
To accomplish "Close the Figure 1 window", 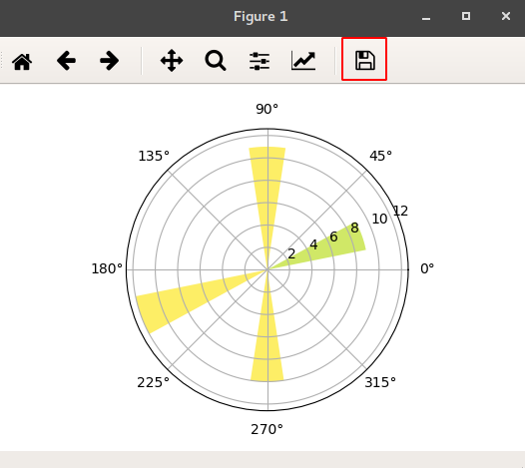I will (506, 16).
